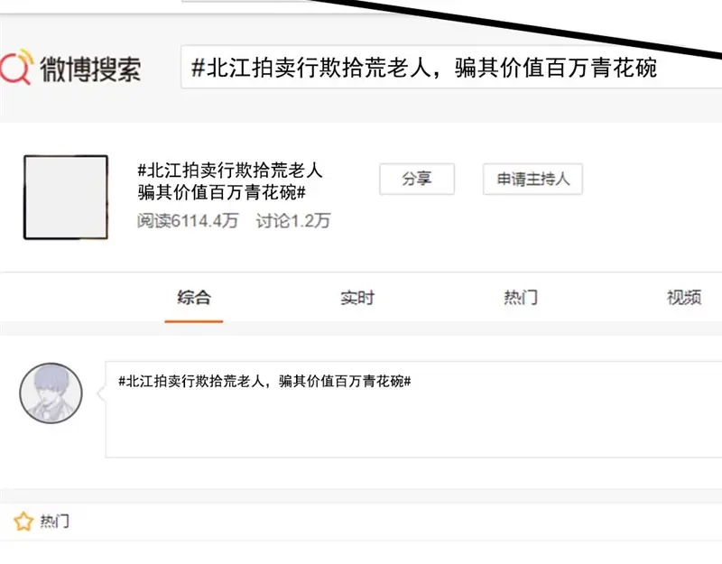Select the 综合 tab
Image resolution: width=722 pixels, height=564 pixels.
194,298
